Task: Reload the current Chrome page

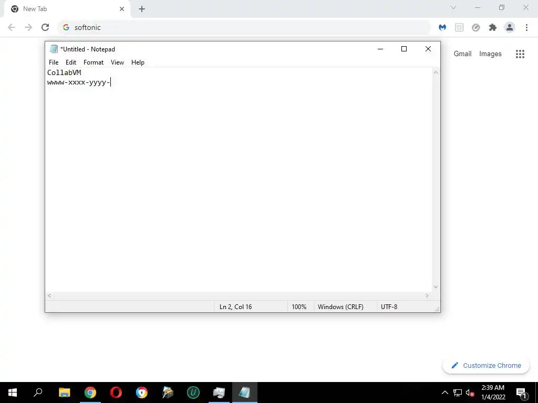Action: pos(45,27)
